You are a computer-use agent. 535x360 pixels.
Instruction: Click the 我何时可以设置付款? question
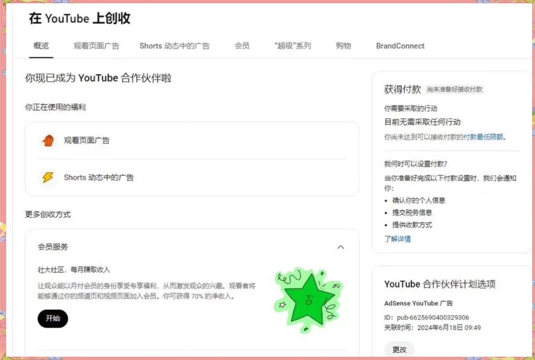416,164
